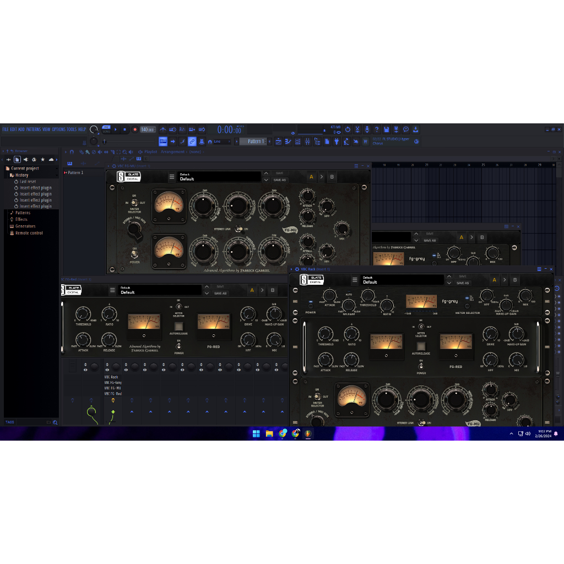The height and width of the screenshot is (564, 564).
Task: Toggle the metronome icon
Action: 163,129
